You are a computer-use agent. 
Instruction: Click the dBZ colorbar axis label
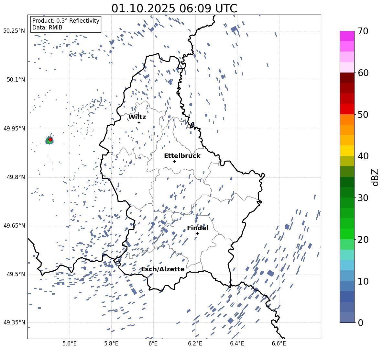coord(375,177)
